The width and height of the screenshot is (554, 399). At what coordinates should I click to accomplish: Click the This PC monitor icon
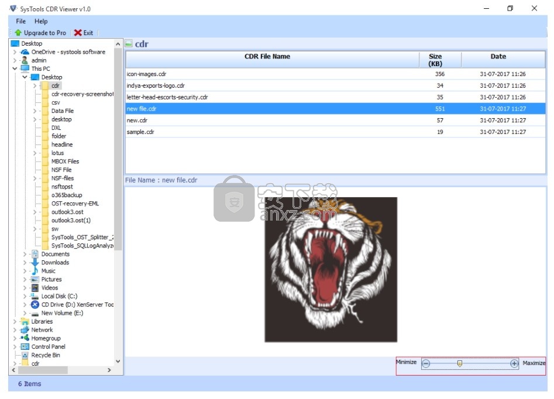(25, 68)
